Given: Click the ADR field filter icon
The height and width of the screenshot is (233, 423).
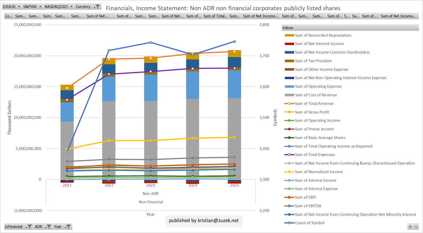Looking at the screenshot, I should pyautogui.click(x=48, y=227).
